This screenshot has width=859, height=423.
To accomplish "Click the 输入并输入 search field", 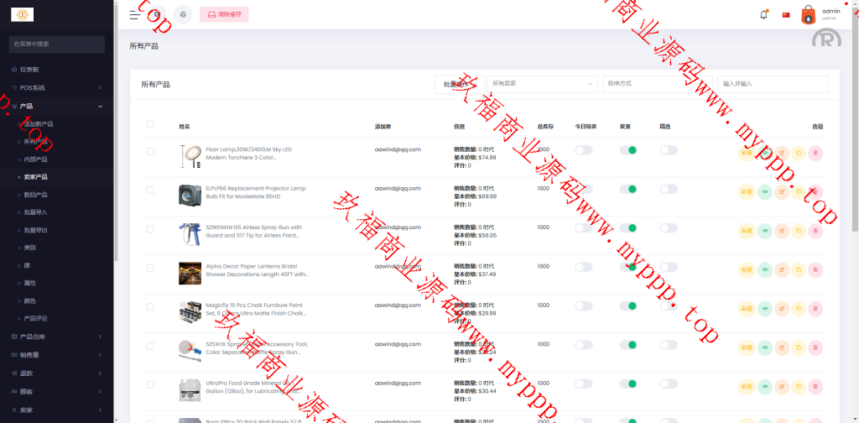I will [772, 84].
